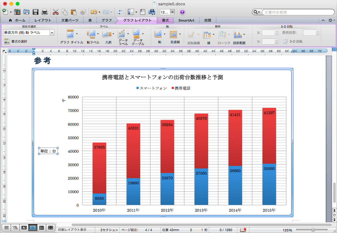Expand the 現在の選択 chart element dropdown
The height and width of the screenshot is (233, 337).
click(52, 33)
